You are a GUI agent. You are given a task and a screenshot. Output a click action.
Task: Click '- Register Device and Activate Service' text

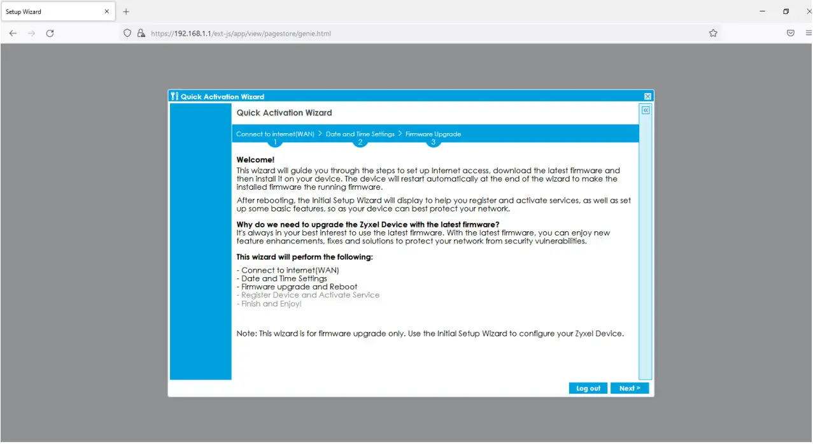(x=308, y=295)
